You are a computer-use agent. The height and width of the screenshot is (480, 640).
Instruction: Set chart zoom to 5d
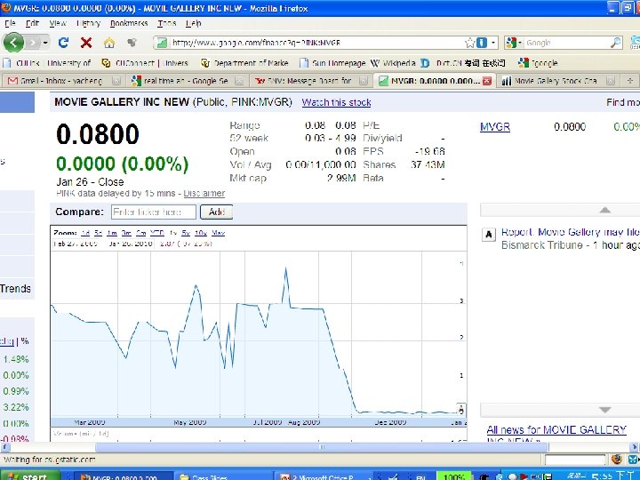[99, 233]
